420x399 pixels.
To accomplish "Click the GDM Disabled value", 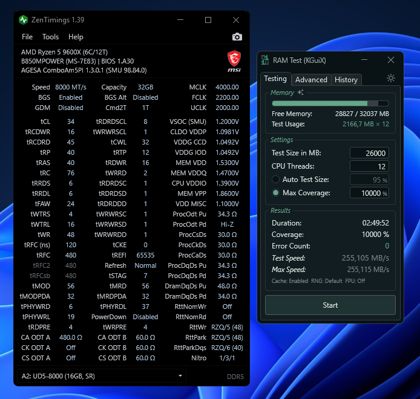I will coord(71,108).
